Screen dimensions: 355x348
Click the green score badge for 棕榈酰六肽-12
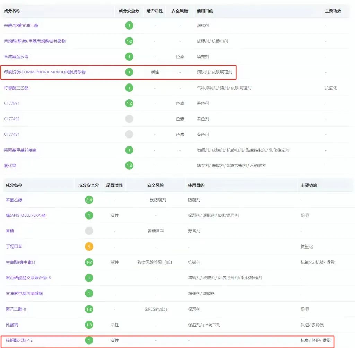89,340
